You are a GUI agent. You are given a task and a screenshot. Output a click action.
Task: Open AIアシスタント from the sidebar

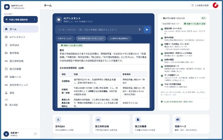pyautogui.click(x=21, y=37)
